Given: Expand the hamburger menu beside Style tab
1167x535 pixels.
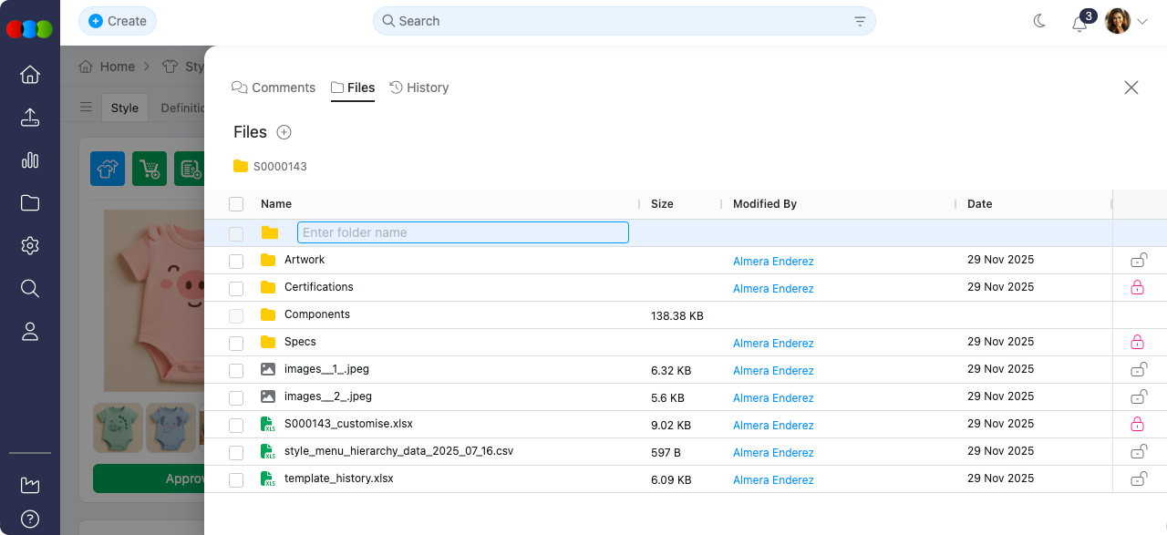Looking at the screenshot, I should click(x=86, y=107).
